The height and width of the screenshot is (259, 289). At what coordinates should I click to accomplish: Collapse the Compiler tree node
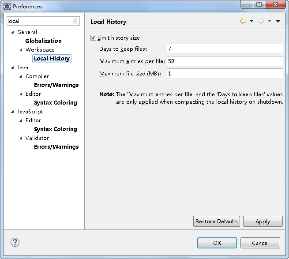(21, 76)
